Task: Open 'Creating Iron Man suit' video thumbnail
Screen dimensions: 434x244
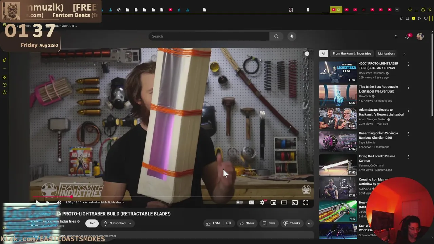Action: (338, 188)
